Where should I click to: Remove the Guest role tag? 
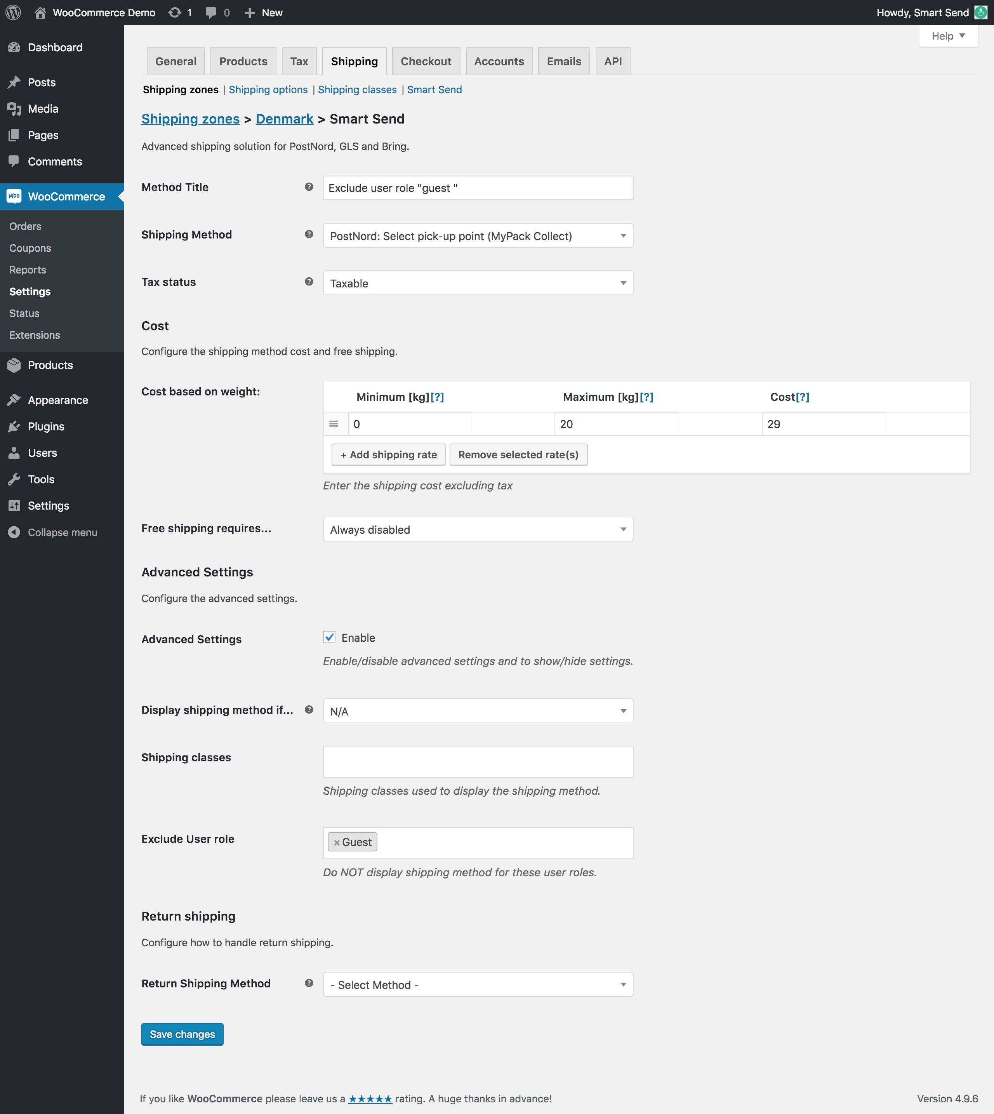tap(336, 842)
